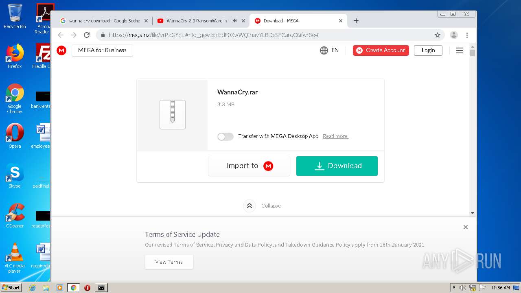Open Chrome profile avatar icon
The width and height of the screenshot is (521, 293).
point(454,35)
